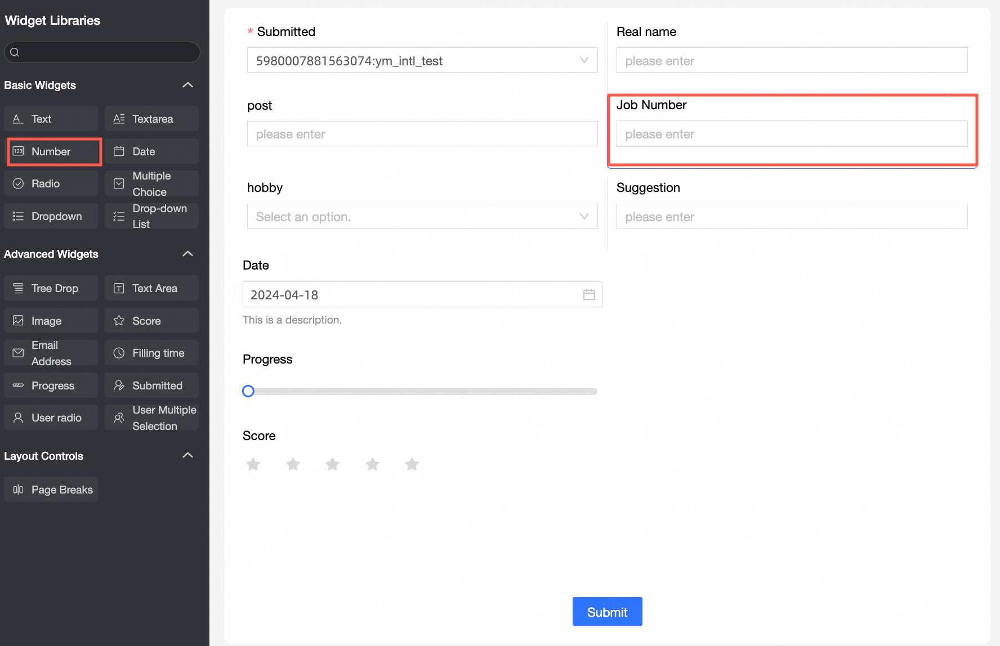
Task: Add the Page Breaks layout control
Action: (x=51, y=489)
